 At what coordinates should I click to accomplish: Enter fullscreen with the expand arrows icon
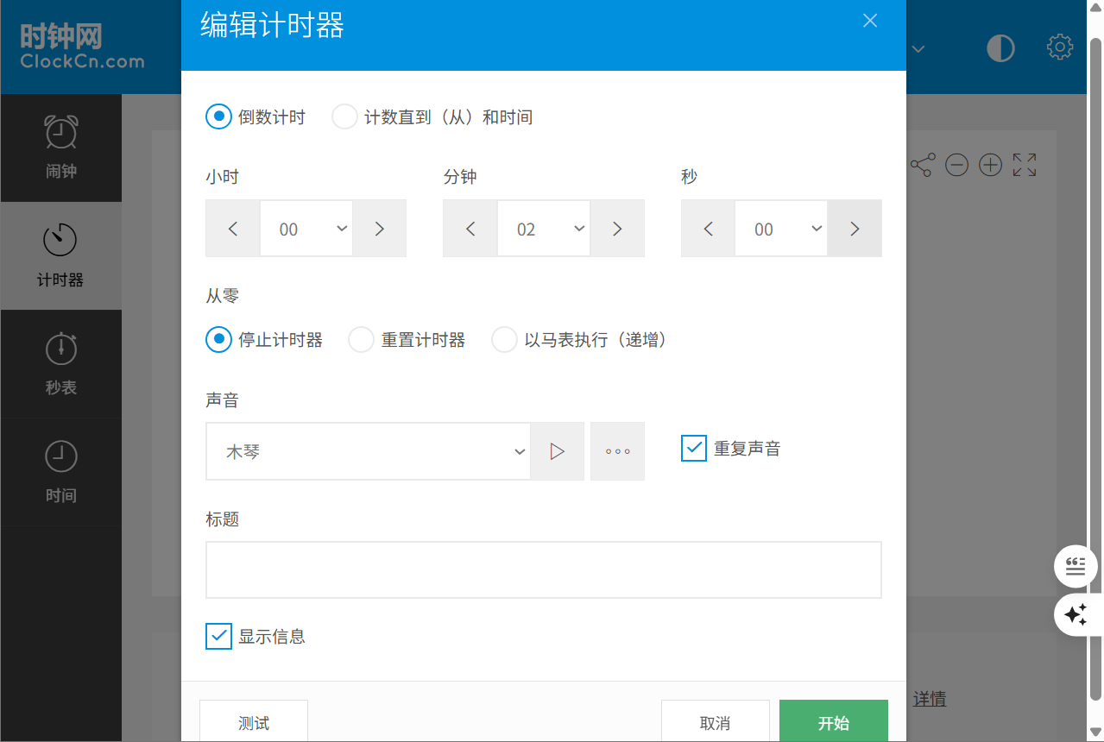pos(1025,165)
